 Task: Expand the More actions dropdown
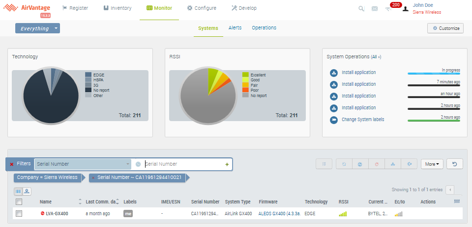tap(432, 164)
